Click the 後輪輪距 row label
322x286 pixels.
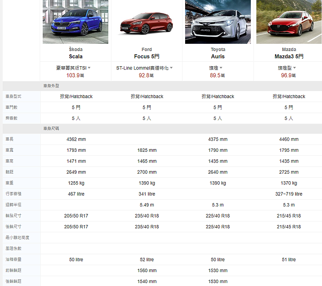[13, 281]
